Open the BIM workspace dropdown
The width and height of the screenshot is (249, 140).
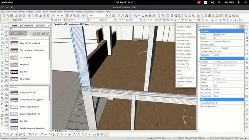[x=107, y=16]
